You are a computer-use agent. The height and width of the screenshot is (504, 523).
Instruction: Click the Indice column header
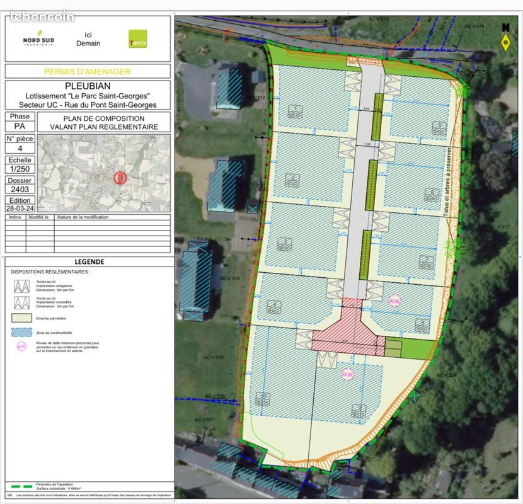[x=15, y=217]
